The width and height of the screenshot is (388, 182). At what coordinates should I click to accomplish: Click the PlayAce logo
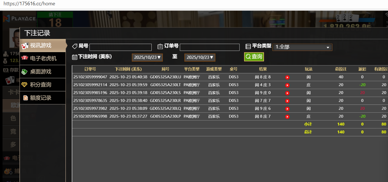[19, 19]
